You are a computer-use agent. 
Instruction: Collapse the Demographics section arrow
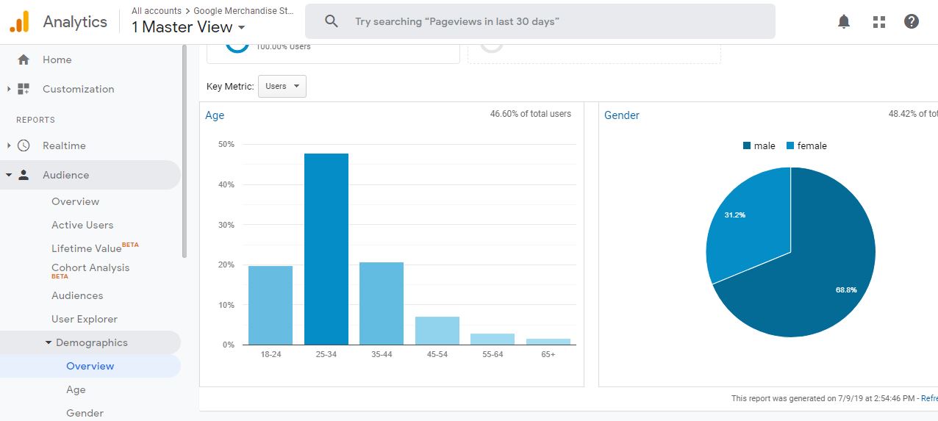[x=49, y=342]
